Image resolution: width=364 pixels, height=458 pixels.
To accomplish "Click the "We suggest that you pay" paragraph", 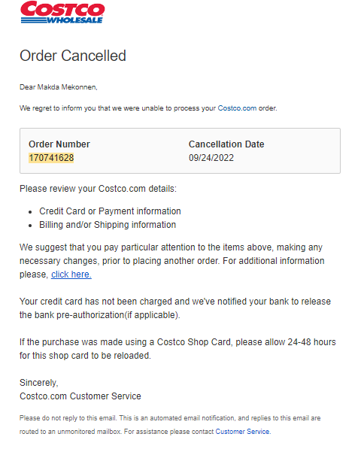I will [172, 261].
